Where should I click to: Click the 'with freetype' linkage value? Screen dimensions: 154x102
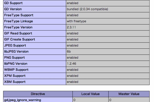(76, 21)
